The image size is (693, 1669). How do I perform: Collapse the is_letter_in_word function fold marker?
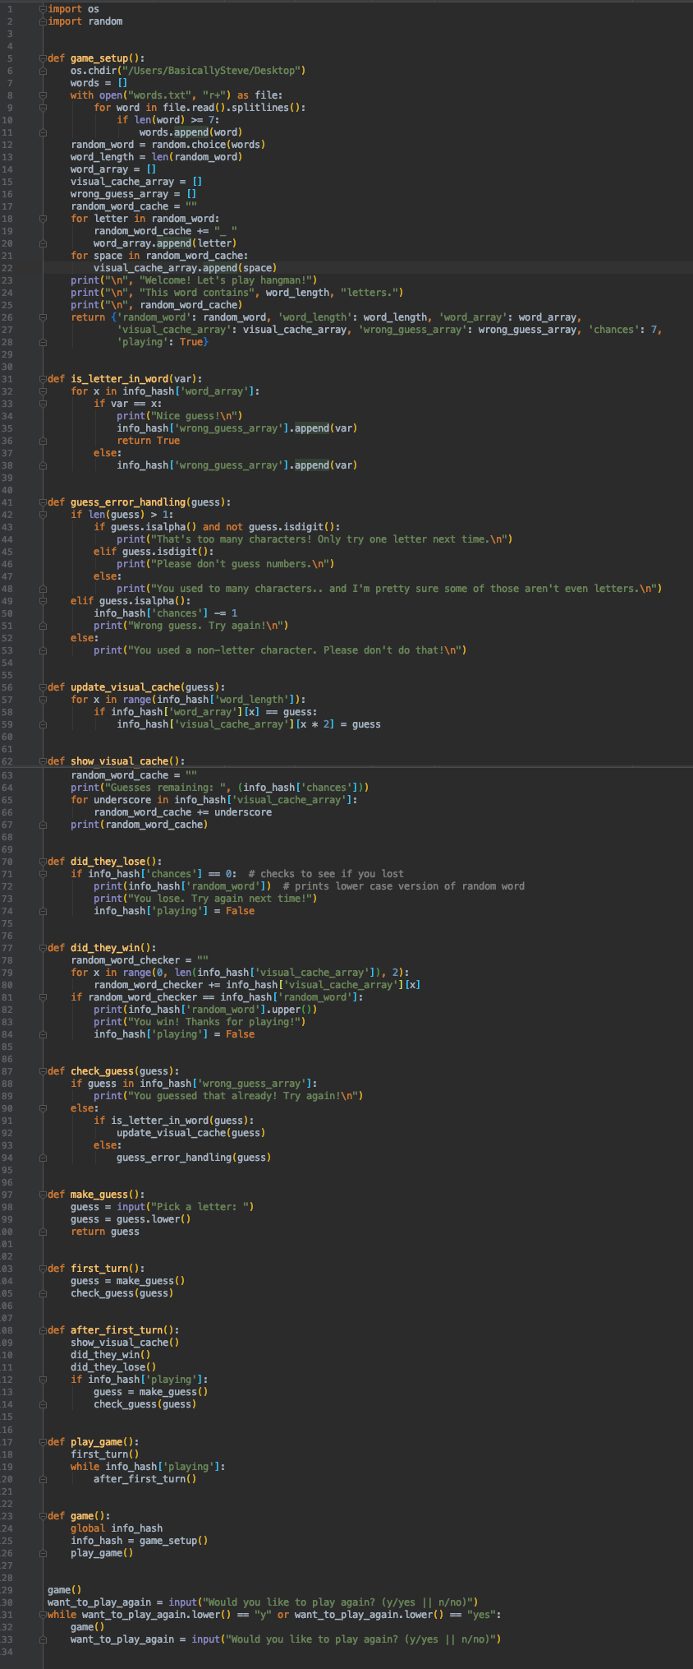(43, 379)
